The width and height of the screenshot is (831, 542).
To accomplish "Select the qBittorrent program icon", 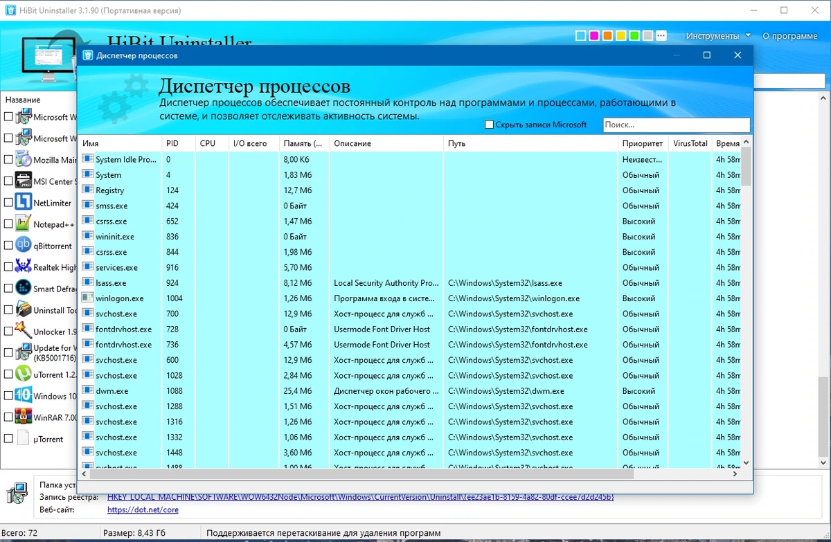I will click(x=24, y=245).
